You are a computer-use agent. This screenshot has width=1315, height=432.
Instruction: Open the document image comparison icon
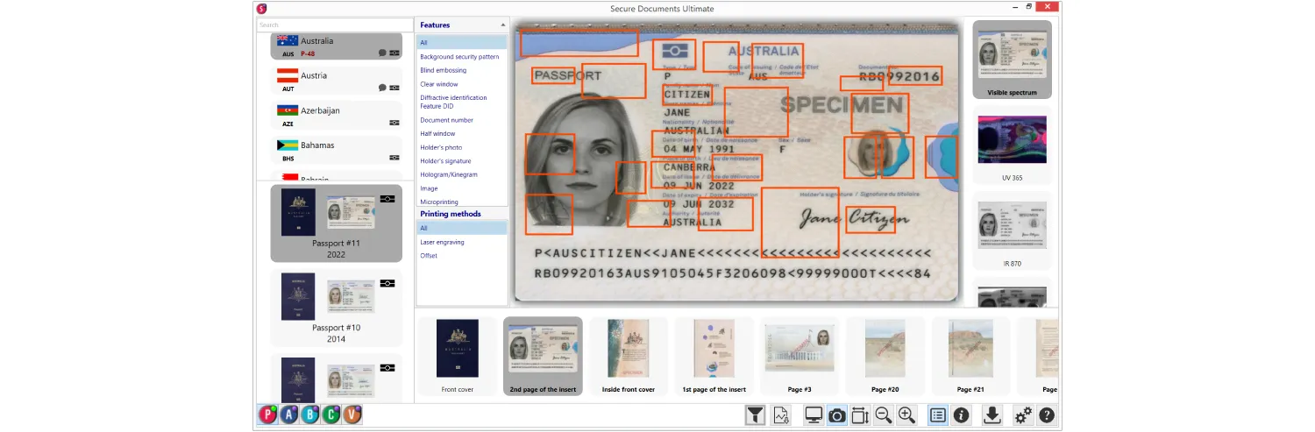pyautogui.click(x=780, y=415)
